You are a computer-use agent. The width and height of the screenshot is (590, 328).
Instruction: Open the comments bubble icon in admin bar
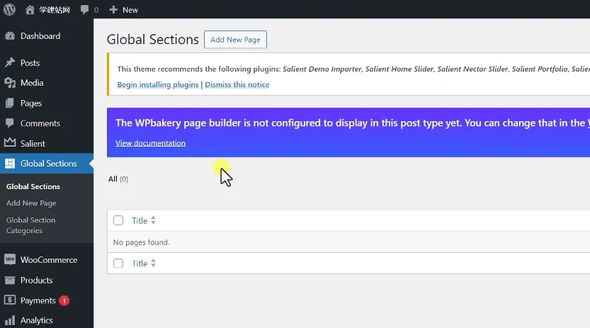coord(85,10)
